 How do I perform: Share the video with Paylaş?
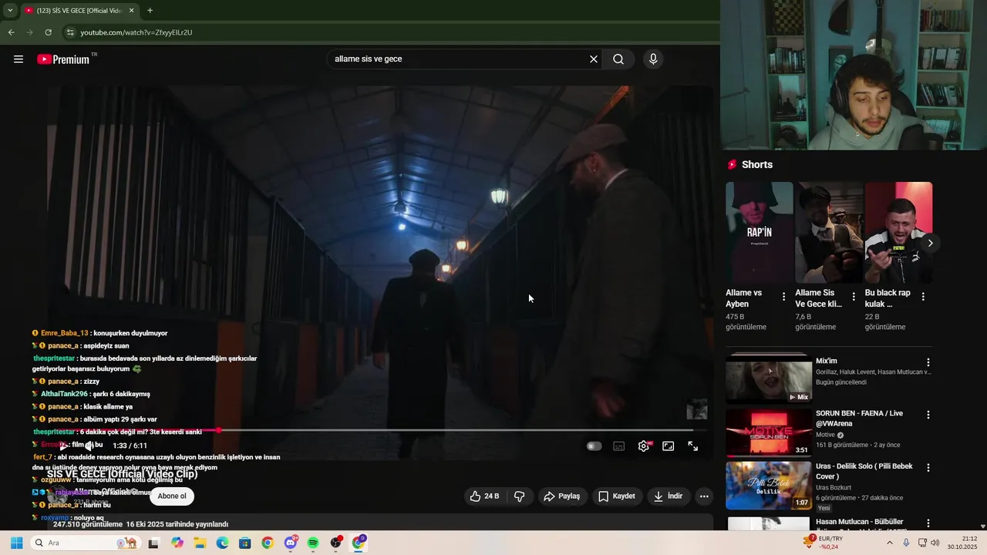click(x=562, y=496)
